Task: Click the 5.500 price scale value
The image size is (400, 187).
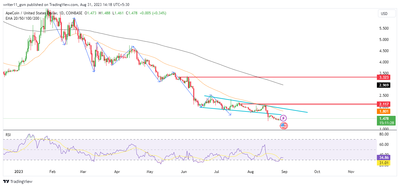Action: point(384,28)
